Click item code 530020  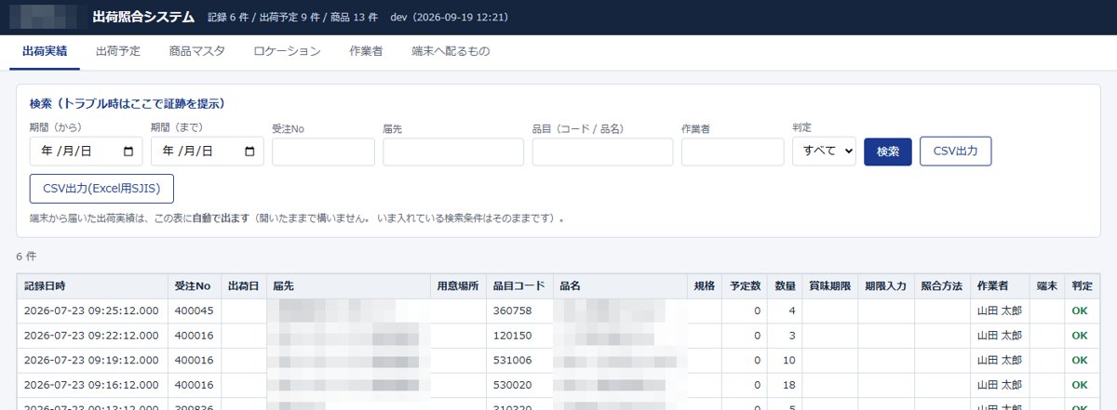coord(512,386)
